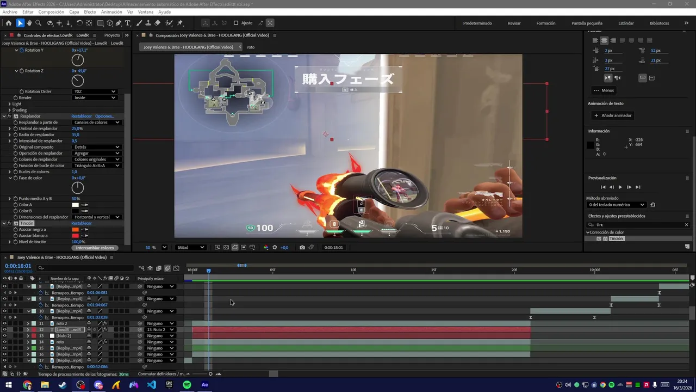Select the Brush tool

pos(139,23)
